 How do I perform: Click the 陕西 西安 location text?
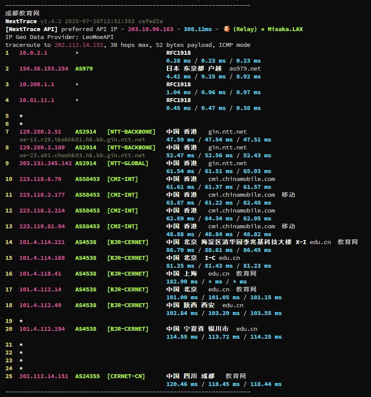(x=199, y=305)
